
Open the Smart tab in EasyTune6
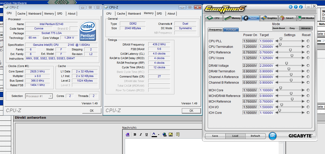(287, 18)
